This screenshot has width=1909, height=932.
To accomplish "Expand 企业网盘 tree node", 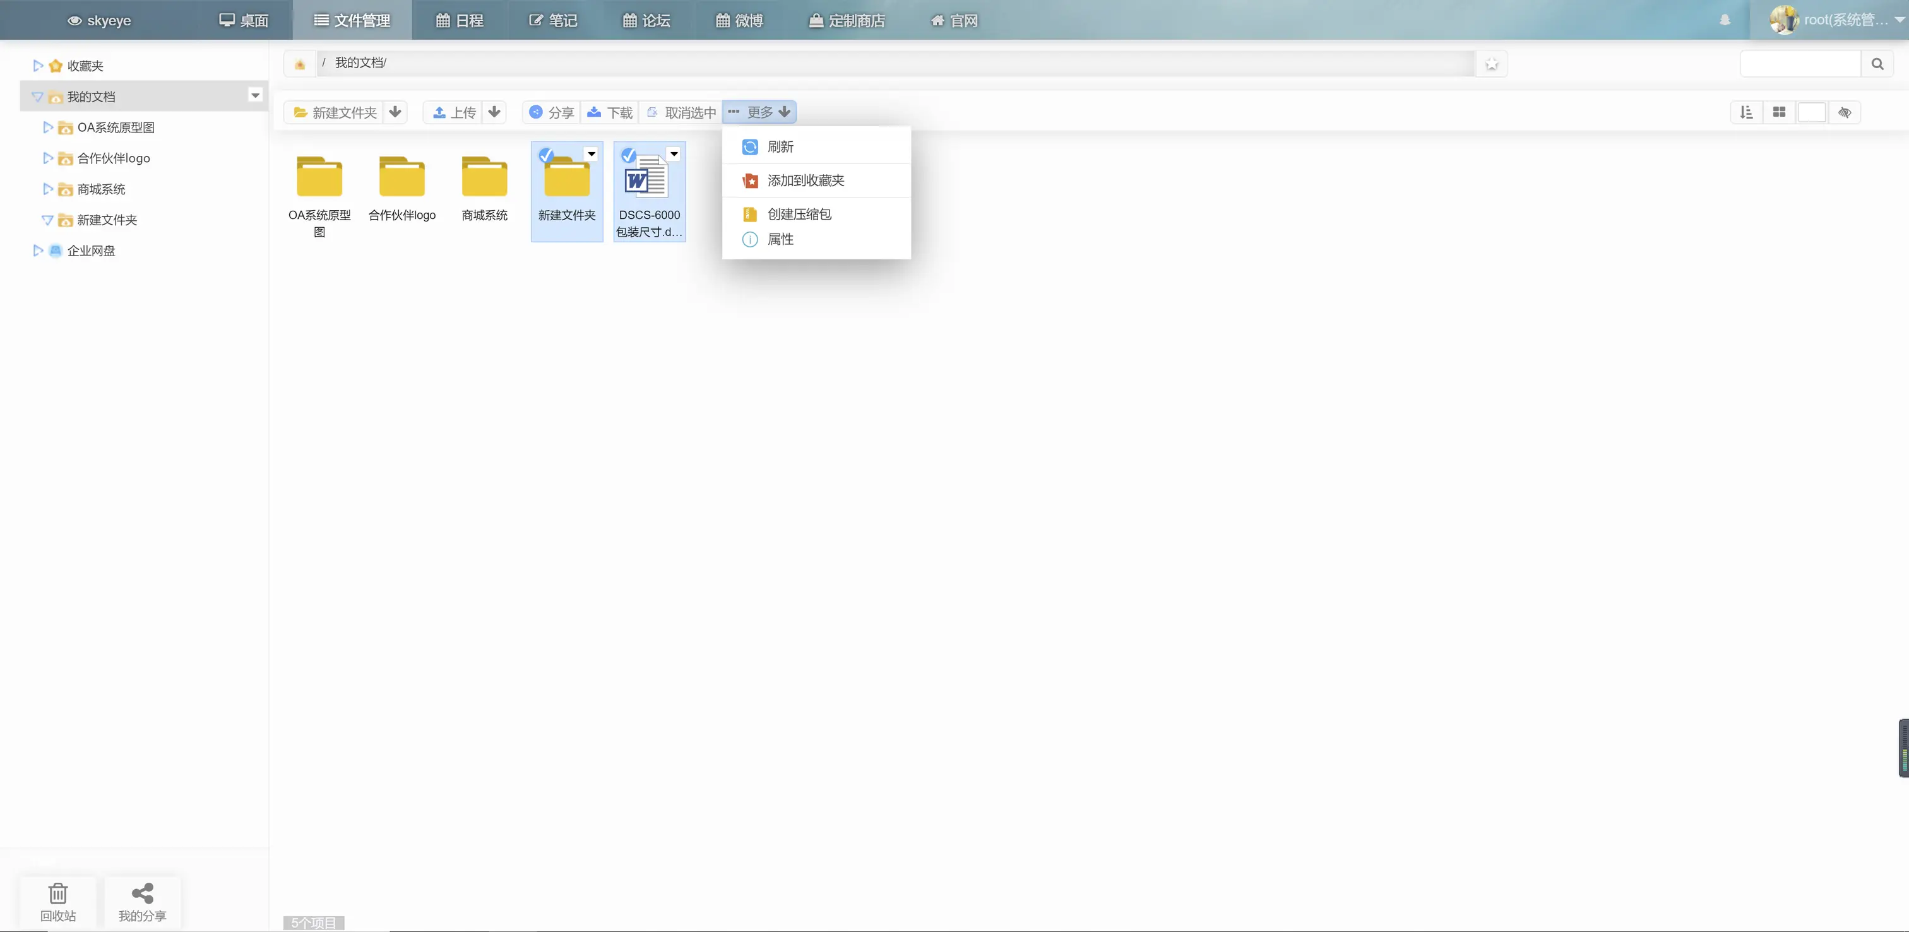I will click(38, 251).
